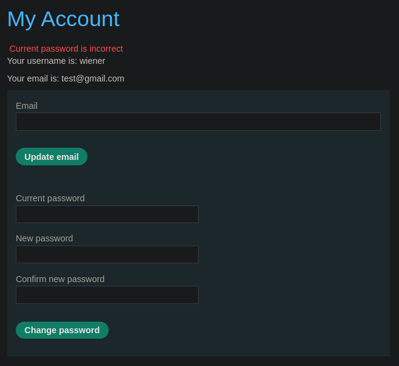Viewport: 399px width, 366px height.
Task: Click the Confirm new password label
Action: (x=60, y=279)
